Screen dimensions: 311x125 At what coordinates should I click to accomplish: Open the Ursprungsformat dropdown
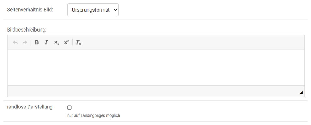click(x=93, y=10)
